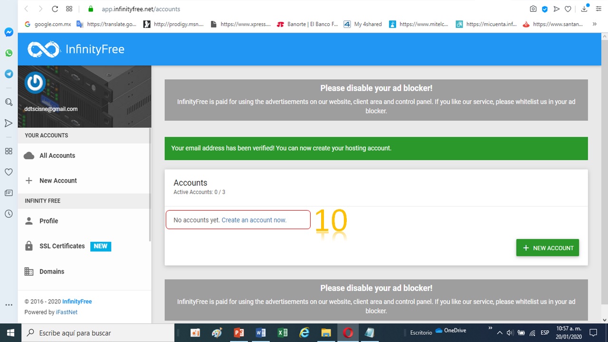The image size is (608, 342).
Task: Go to SSL Certificates section
Action: 62,246
